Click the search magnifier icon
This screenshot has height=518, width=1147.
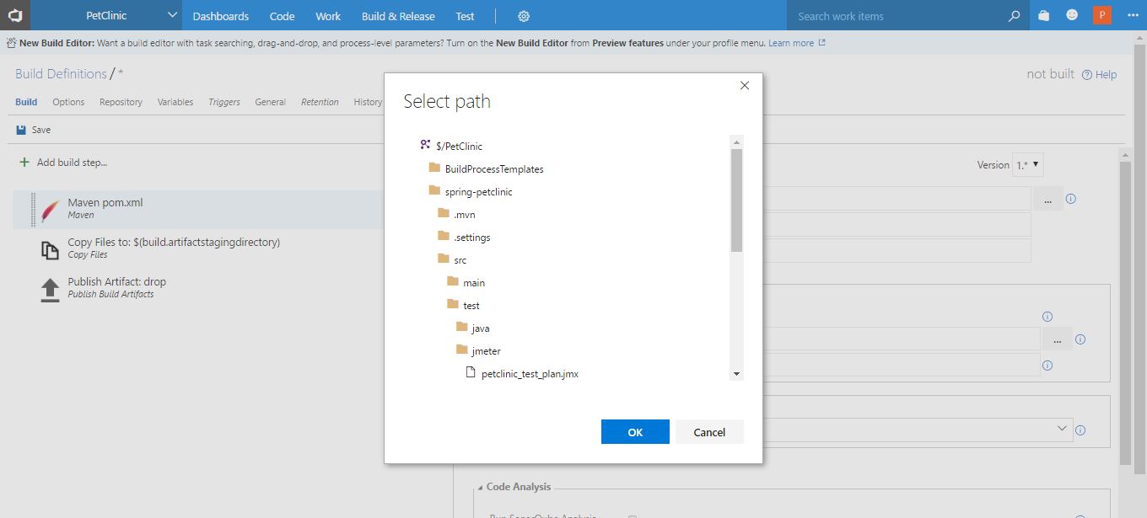pos(1015,16)
